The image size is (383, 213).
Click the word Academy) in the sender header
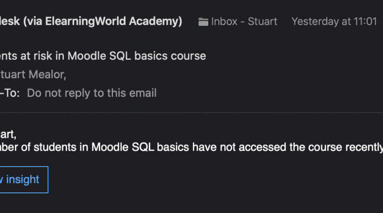[155, 21]
